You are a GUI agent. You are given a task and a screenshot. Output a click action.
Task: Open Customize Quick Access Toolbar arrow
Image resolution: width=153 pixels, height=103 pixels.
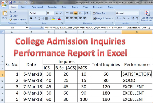(33, 2)
